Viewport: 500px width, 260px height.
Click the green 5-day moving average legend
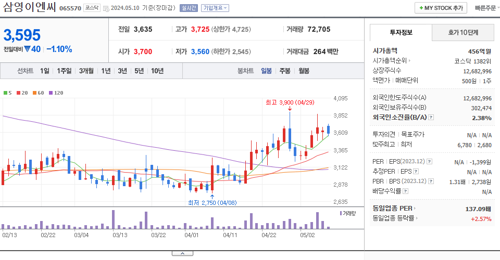pyautogui.click(x=8, y=93)
